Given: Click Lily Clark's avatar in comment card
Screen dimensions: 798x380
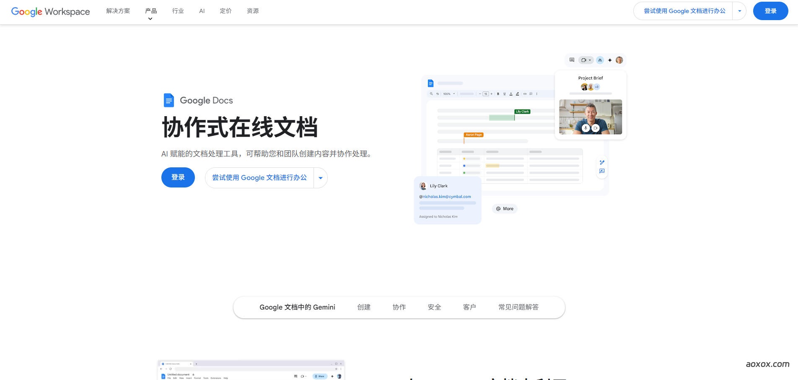Looking at the screenshot, I should click(423, 186).
